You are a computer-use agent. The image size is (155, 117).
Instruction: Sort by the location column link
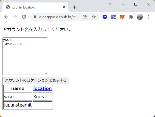[x=43, y=88]
